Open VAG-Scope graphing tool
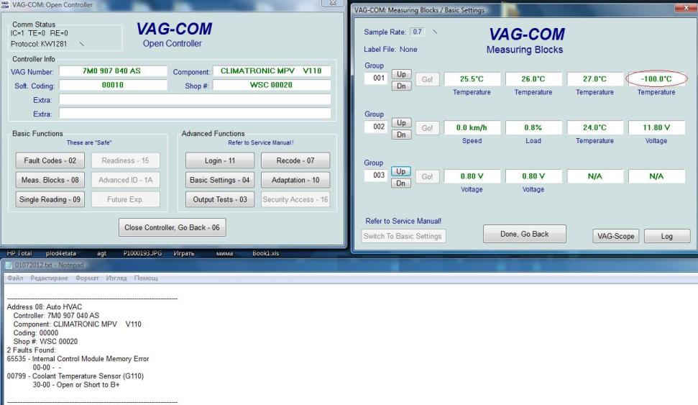The width and height of the screenshot is (698, 405). (614, 236)
